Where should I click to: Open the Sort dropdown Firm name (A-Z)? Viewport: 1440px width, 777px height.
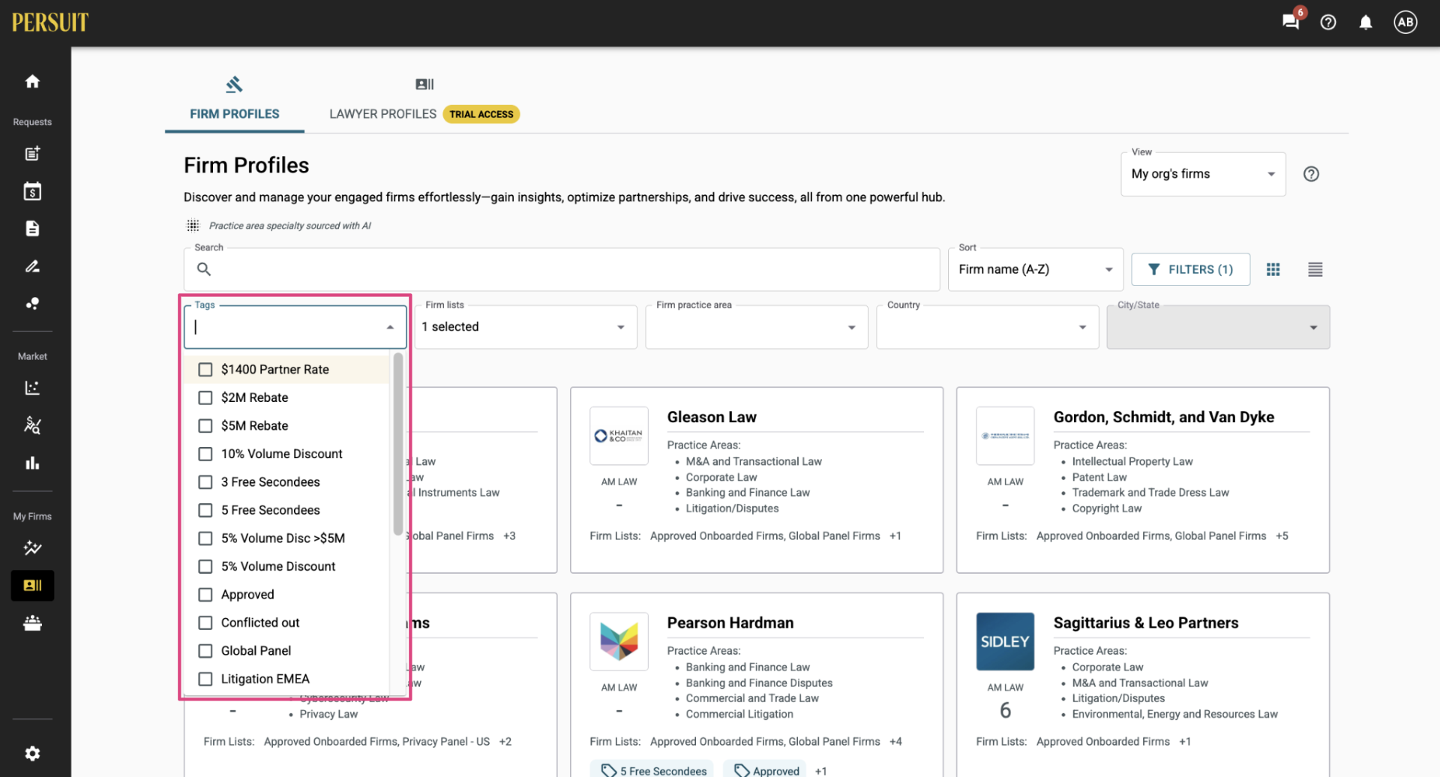pos(1036,269)
